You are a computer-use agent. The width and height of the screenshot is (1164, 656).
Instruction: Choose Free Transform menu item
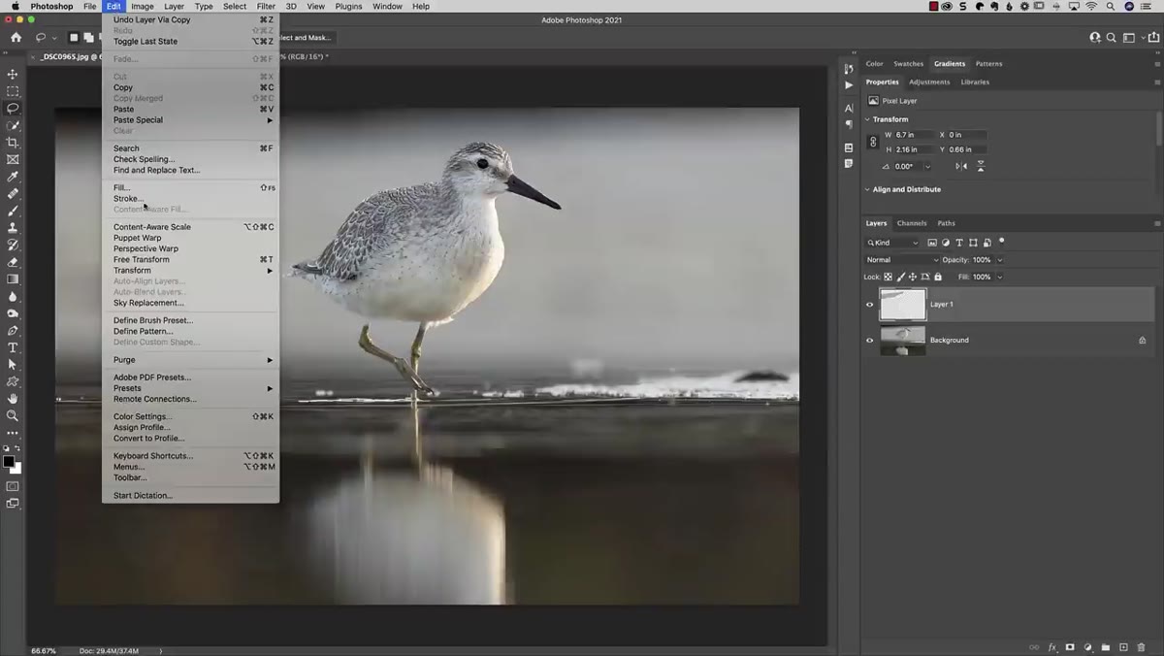[142, 259]
